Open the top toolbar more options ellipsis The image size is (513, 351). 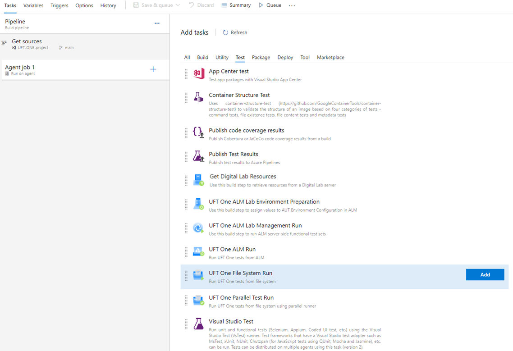[x=292, y=5]
